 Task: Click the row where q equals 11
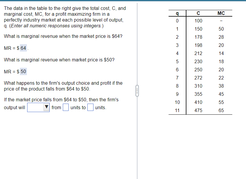177,110
